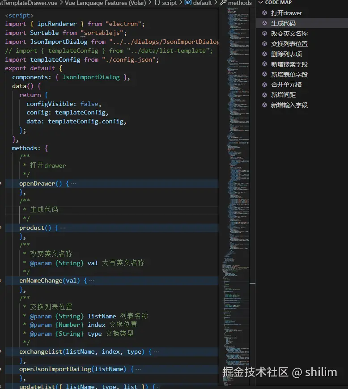
Task: Click cube icon beside 交换列表位置
Action: coord(265,44)
